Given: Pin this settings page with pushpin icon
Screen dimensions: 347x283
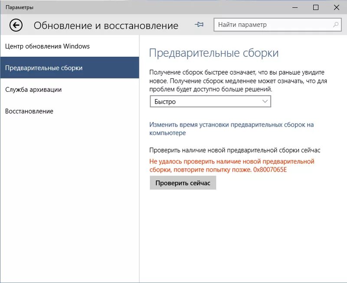Looking at the screenshot, I should (x=199, y=24).
